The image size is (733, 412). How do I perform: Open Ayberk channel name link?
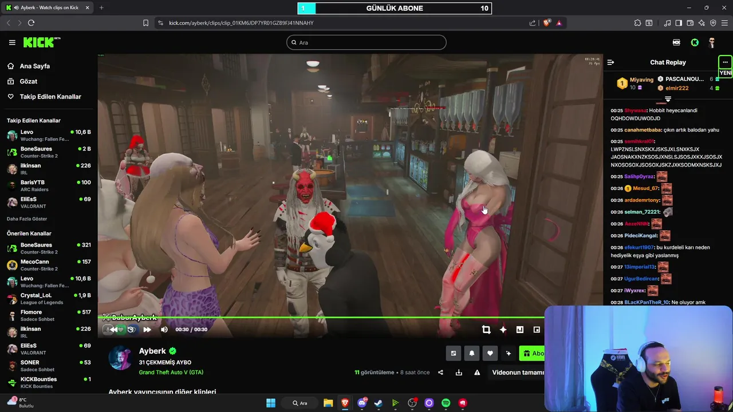(152, 351)
